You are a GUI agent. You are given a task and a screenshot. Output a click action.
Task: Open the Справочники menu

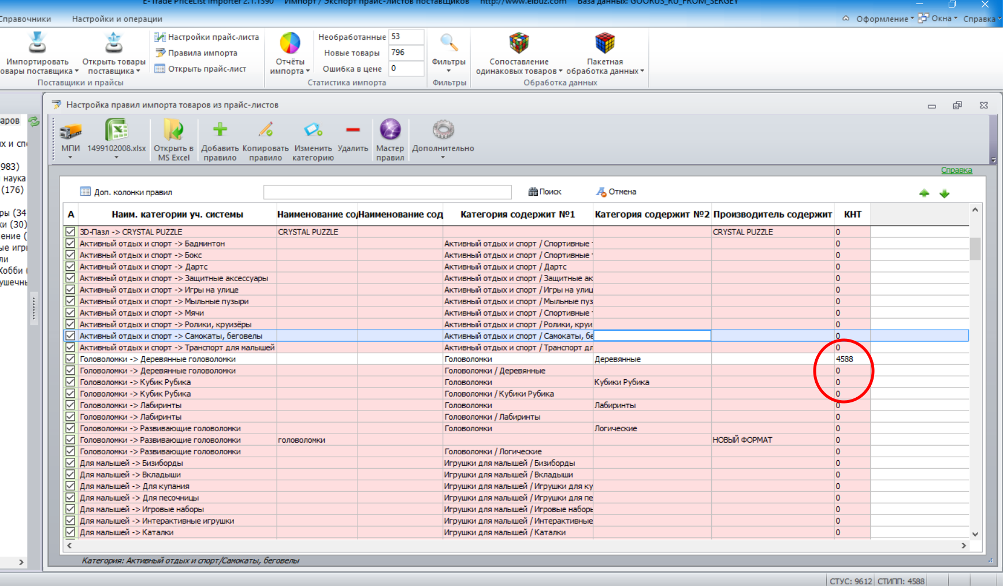[25, 19]
